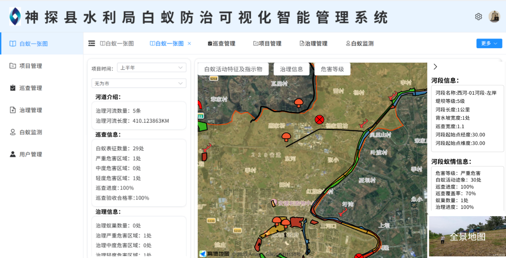This screenshot has height=258, width=506.
Task: Click 用户管理 person icon in sidebar
Action: click(x=13, y=154)
